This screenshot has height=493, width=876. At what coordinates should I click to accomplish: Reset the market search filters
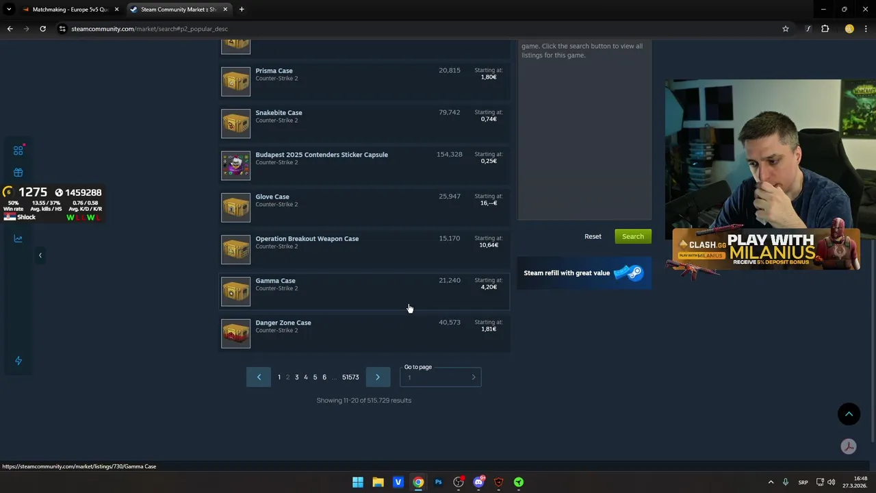tap(593, 236)
